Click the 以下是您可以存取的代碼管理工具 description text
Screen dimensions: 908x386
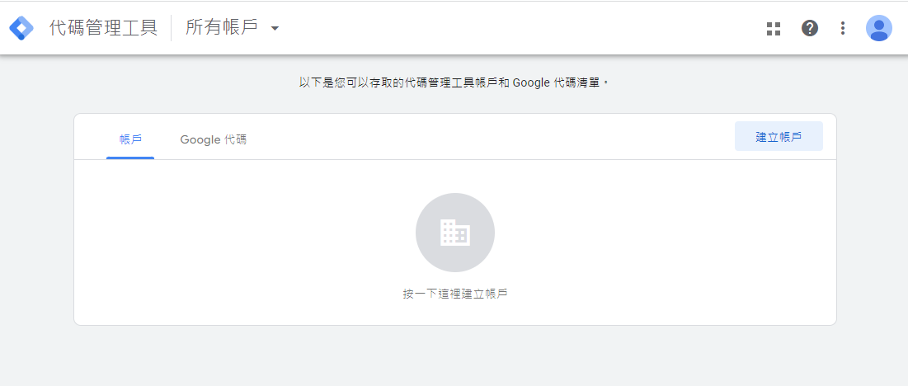pos(454,82)
